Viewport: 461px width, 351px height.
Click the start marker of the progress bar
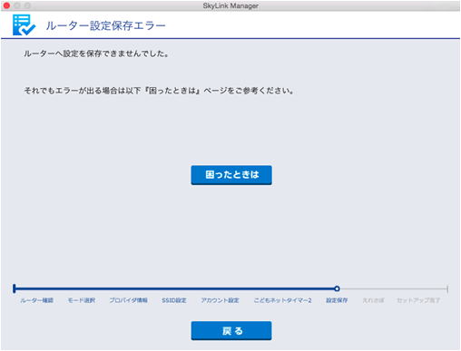tap(15, 288)
